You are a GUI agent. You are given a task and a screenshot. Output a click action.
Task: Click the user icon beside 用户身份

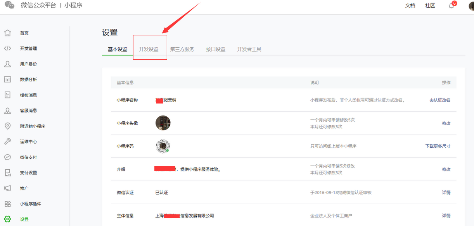tap(7, 64)
